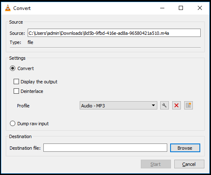The image size is (211, 175).
Task: Create a new profile icon
Action: pos(188,105)
